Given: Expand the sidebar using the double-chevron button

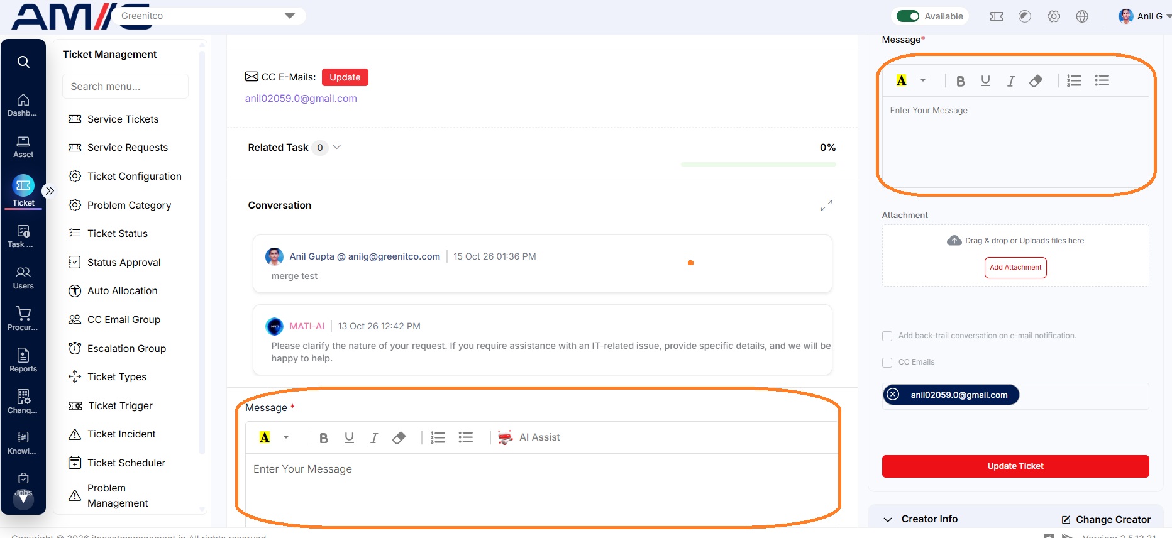Looking at the screenshot, I should (50, 190).
